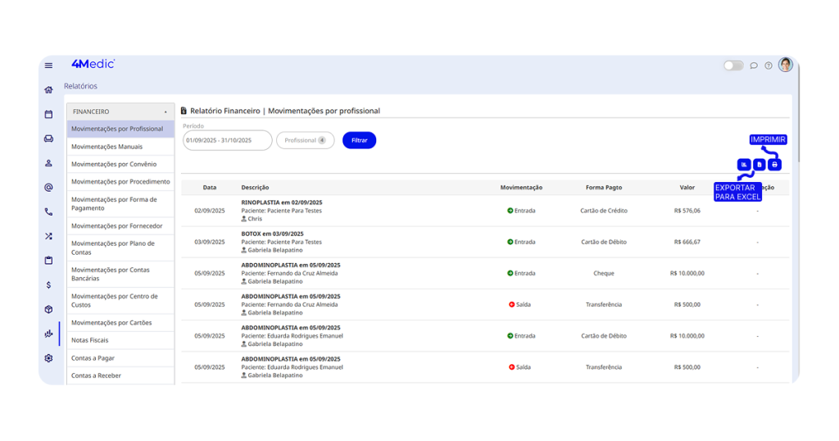The width and height of the screenshot is (839, 441).
Task: Open the Profissional filter dropdown
Action: pyautogui.click(x=305, y=140)
